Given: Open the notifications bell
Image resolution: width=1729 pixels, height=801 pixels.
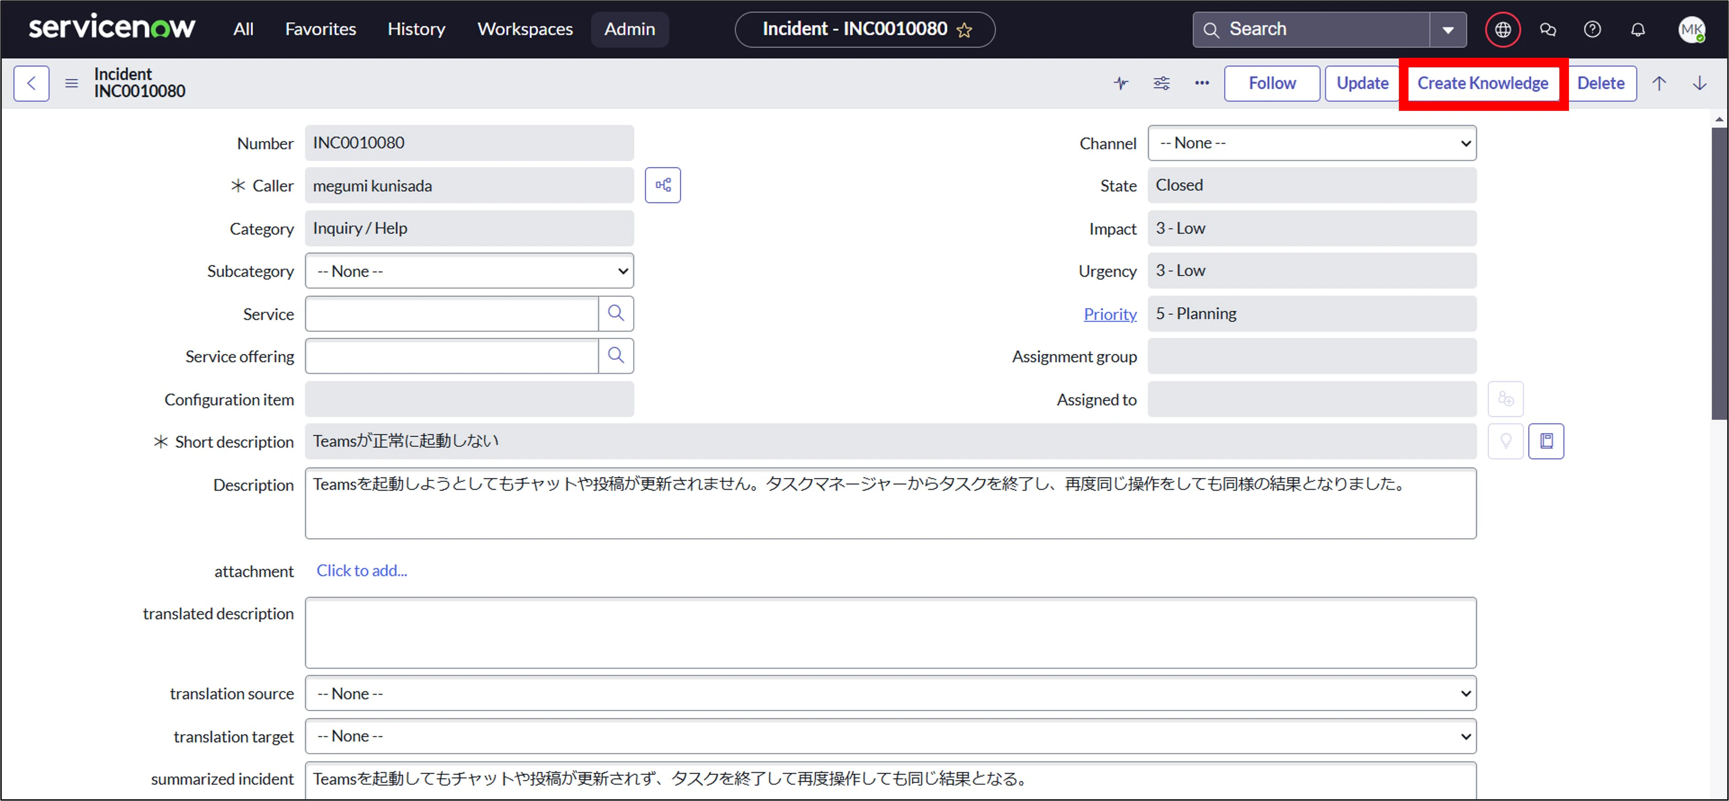Looking at the screenshot, I should [x=1638, y=29].
